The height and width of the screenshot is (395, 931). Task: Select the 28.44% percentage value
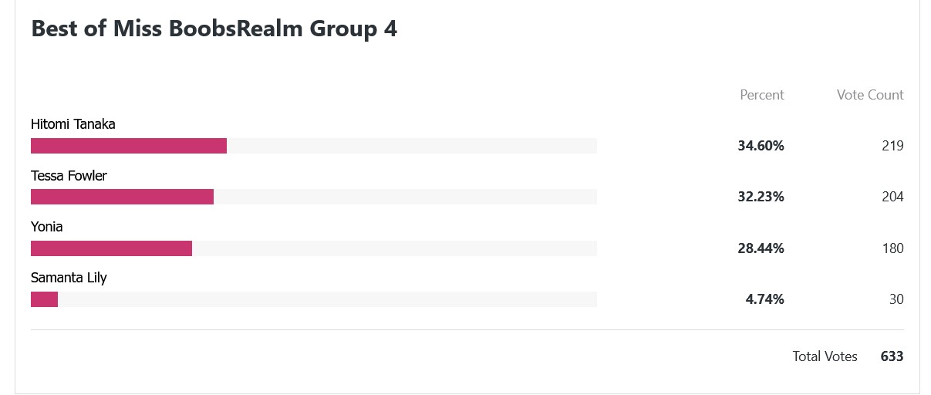[x=761, y=248]
